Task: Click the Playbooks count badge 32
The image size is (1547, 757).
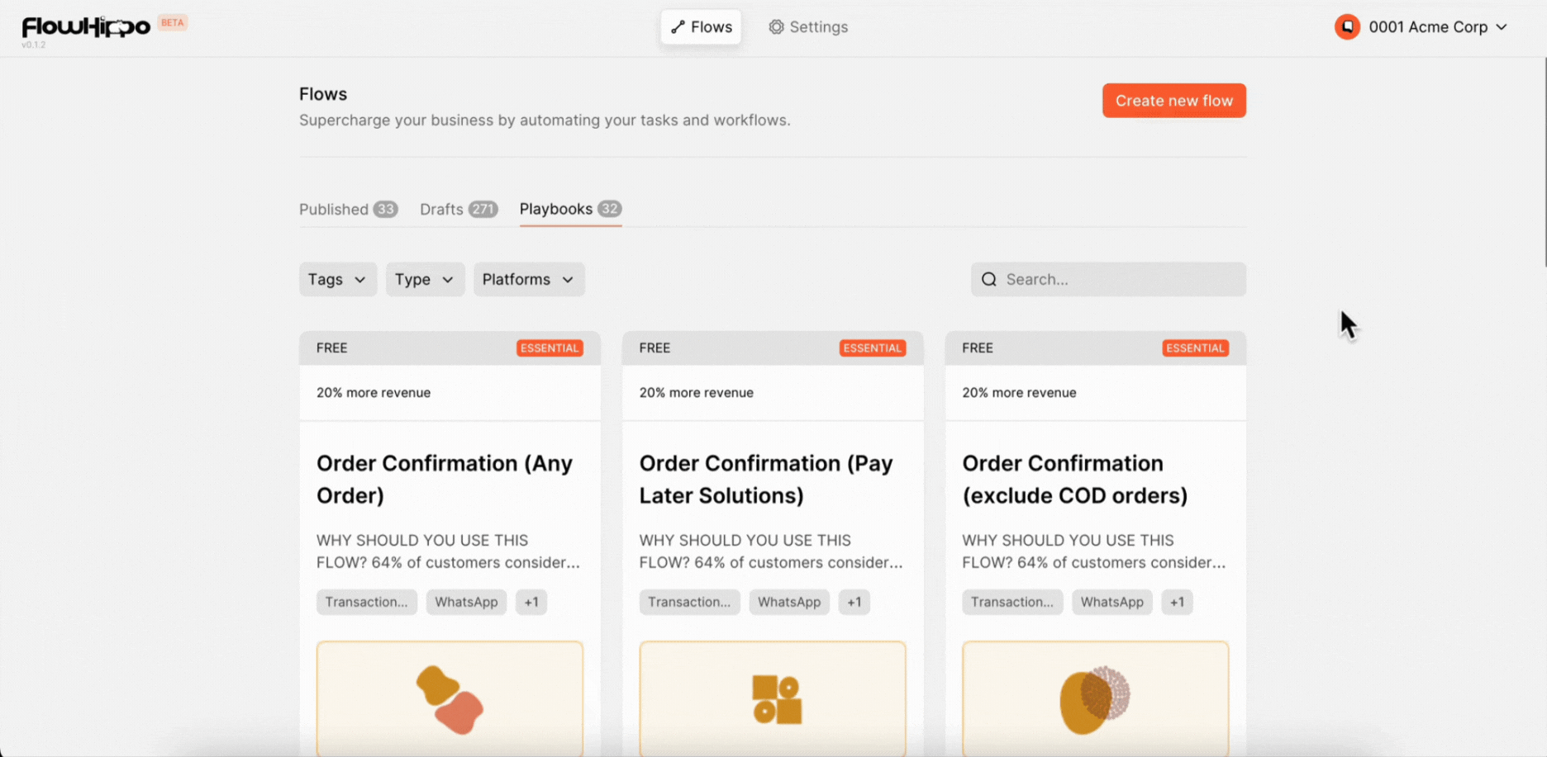Action: coord(610,209)
